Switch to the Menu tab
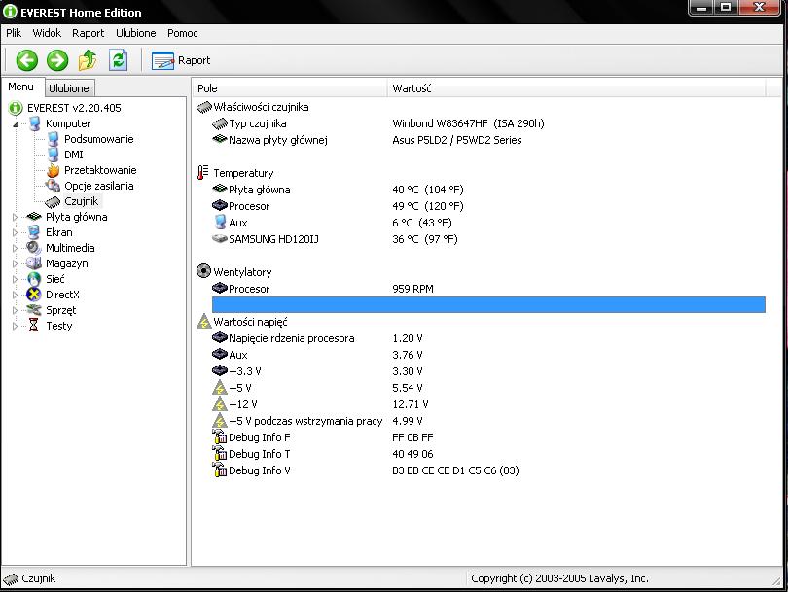The height and width of the screenshot is (592, 788). coord(20,87)
